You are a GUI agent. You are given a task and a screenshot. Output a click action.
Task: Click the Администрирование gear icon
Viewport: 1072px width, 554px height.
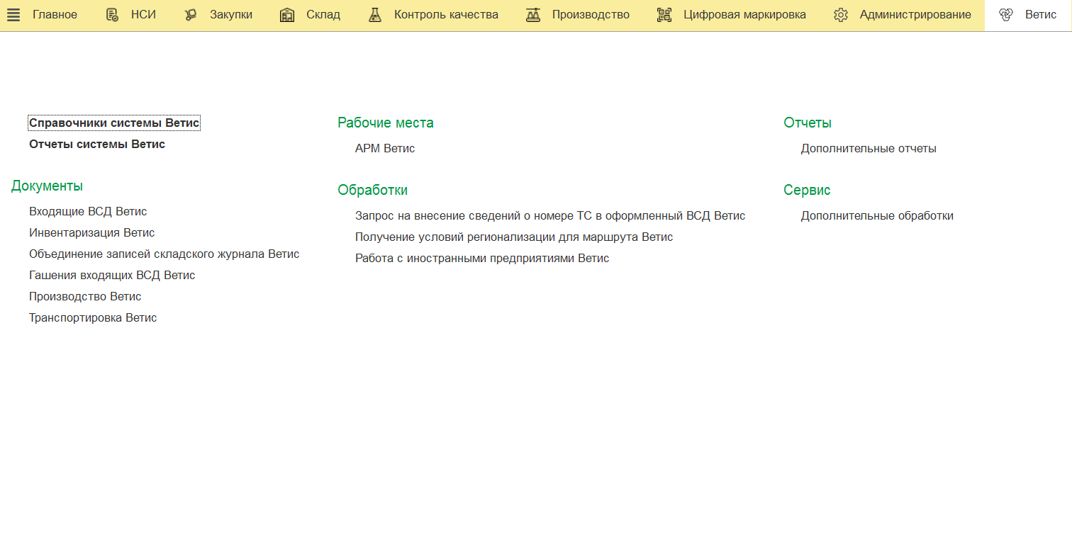841,15
